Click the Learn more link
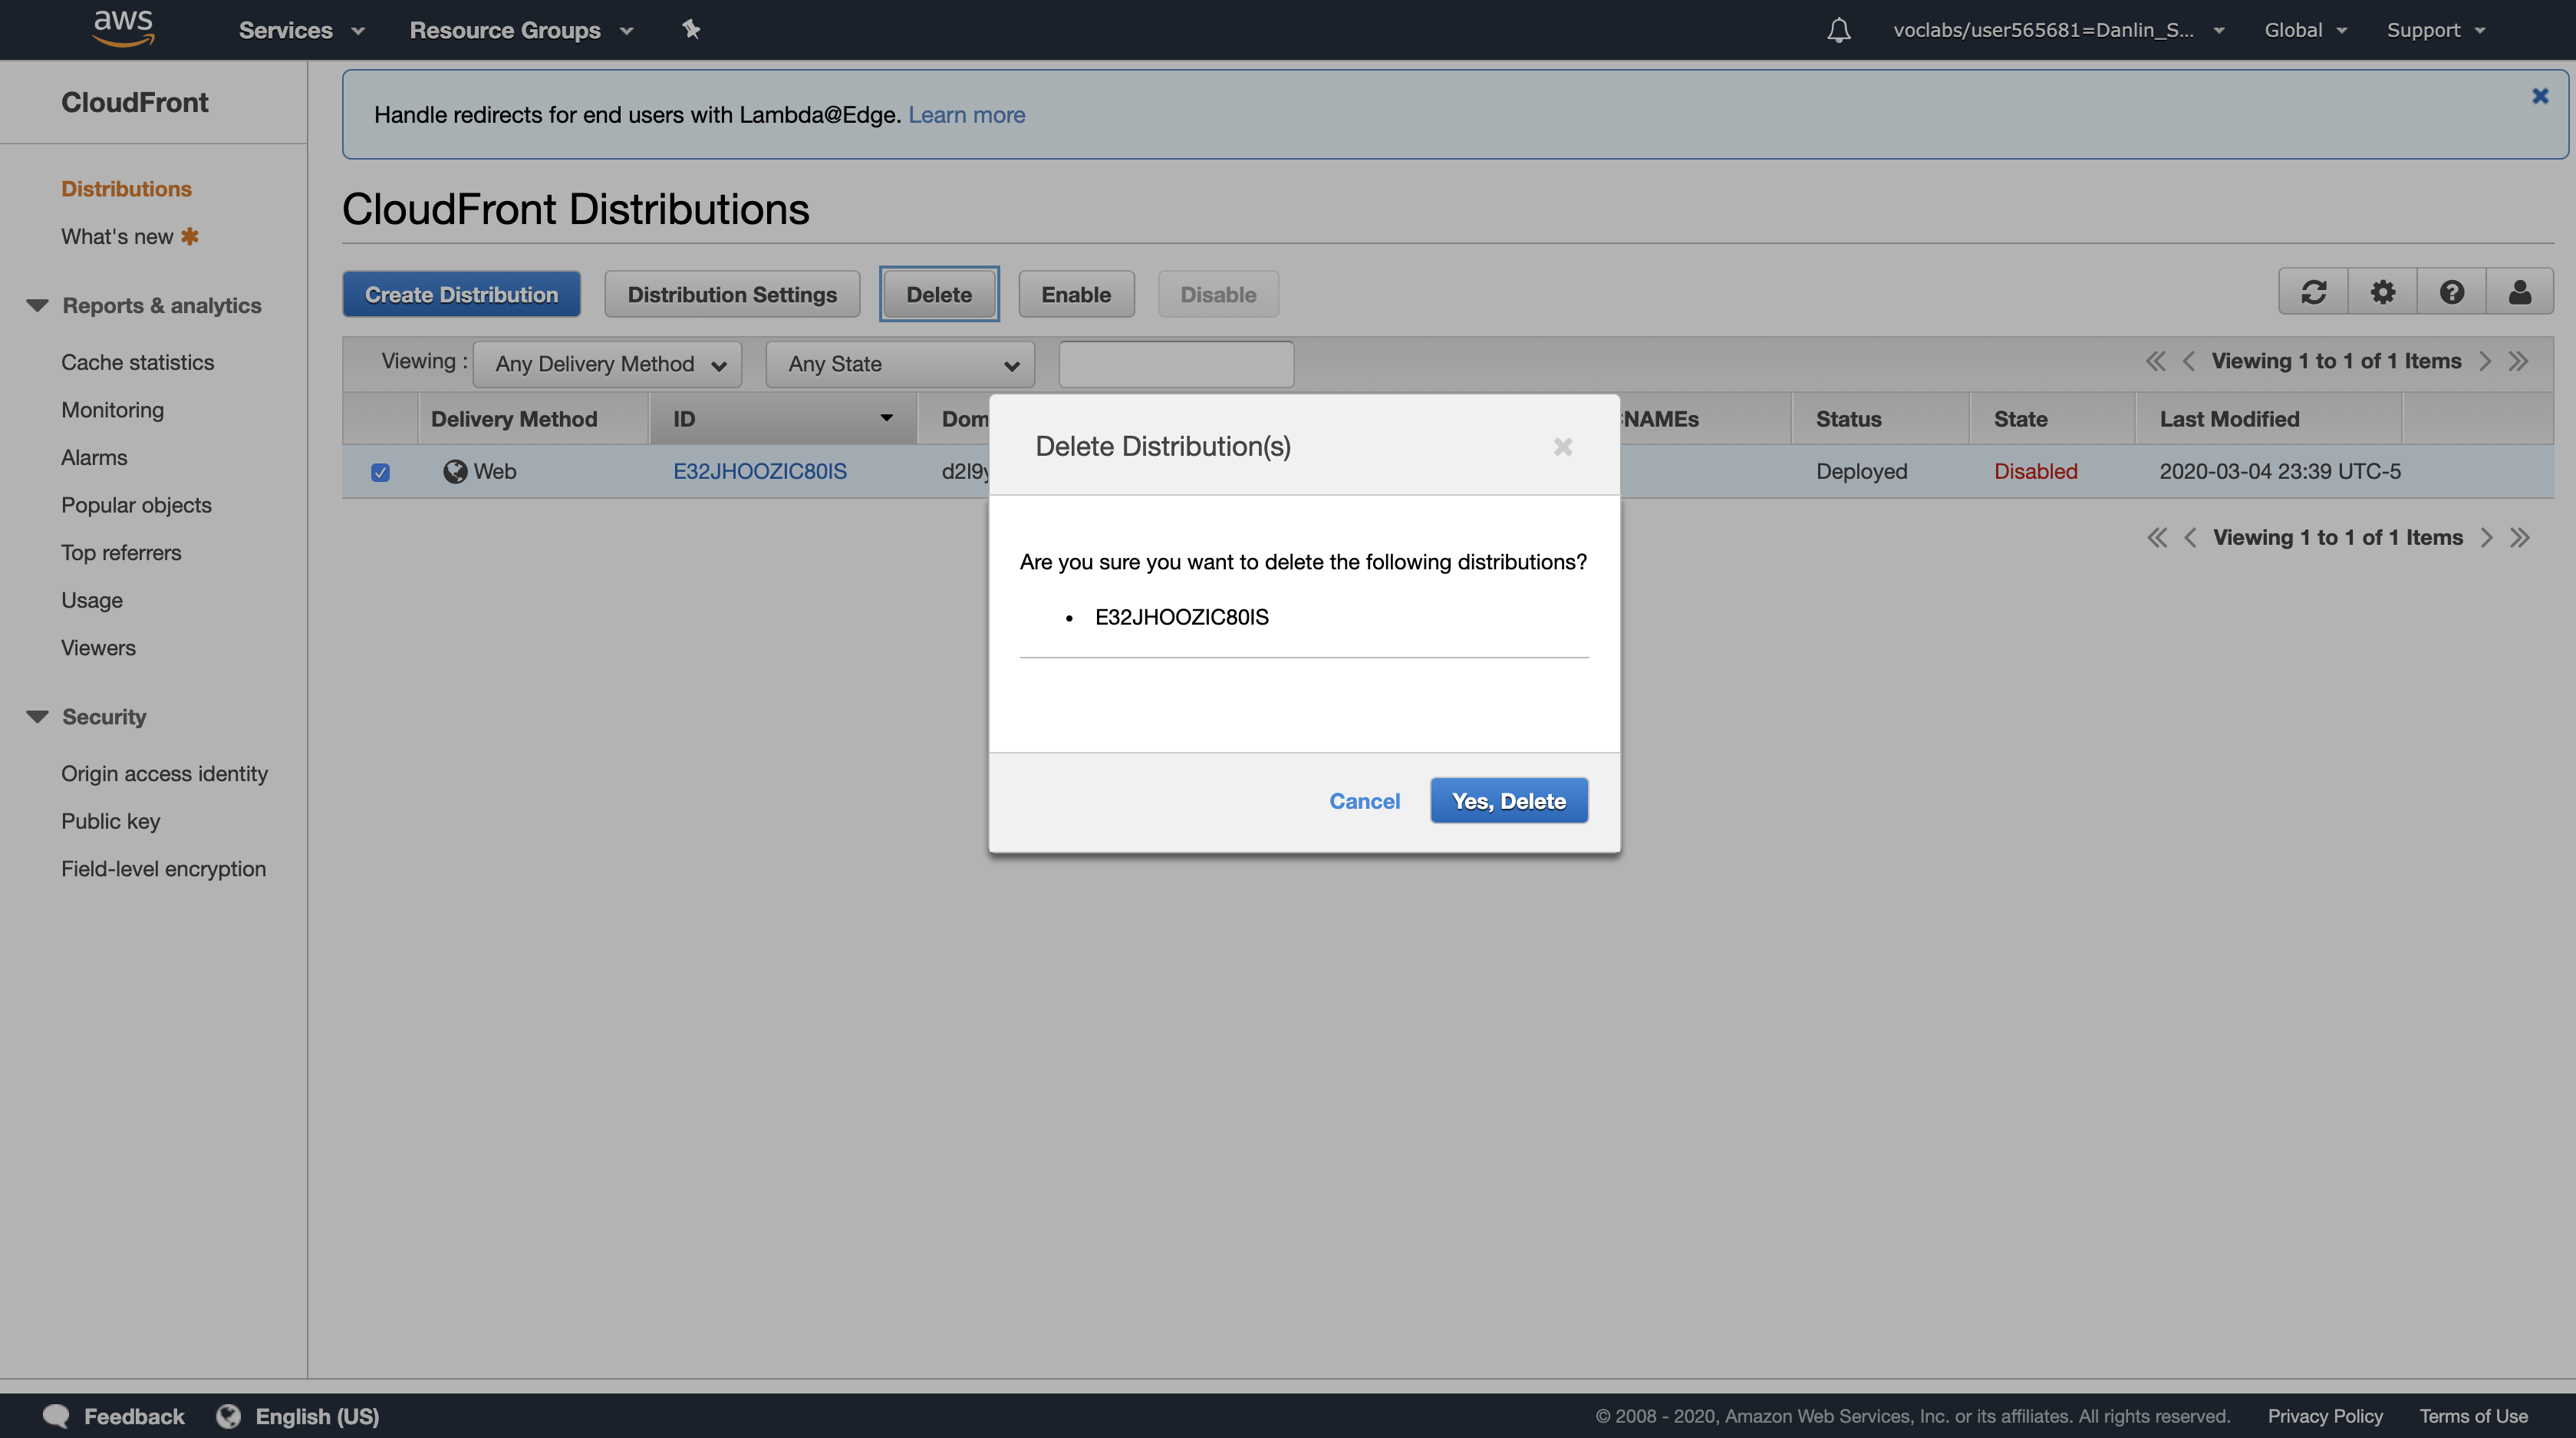This screenshot has height=1438, width=2576. coord(966,115)
